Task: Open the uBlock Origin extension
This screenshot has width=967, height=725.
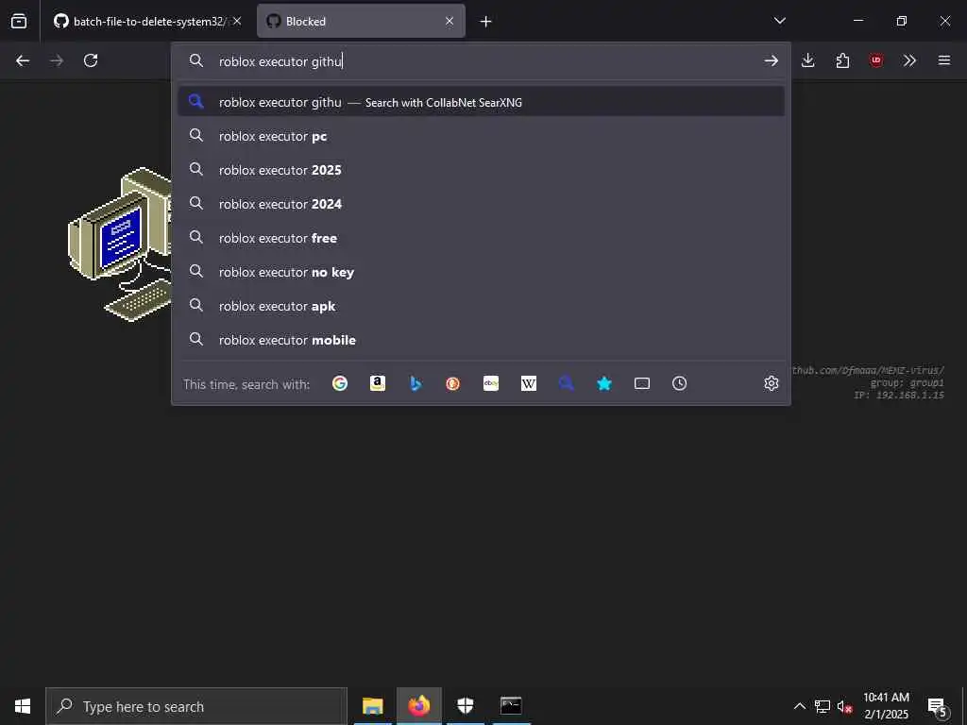Action: [875, 60]
